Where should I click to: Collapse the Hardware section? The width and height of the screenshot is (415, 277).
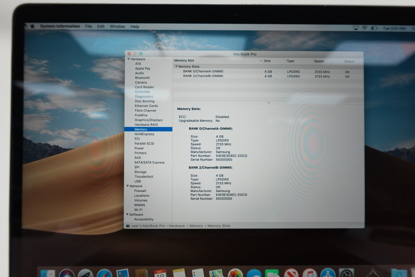[x=128, y=59]
